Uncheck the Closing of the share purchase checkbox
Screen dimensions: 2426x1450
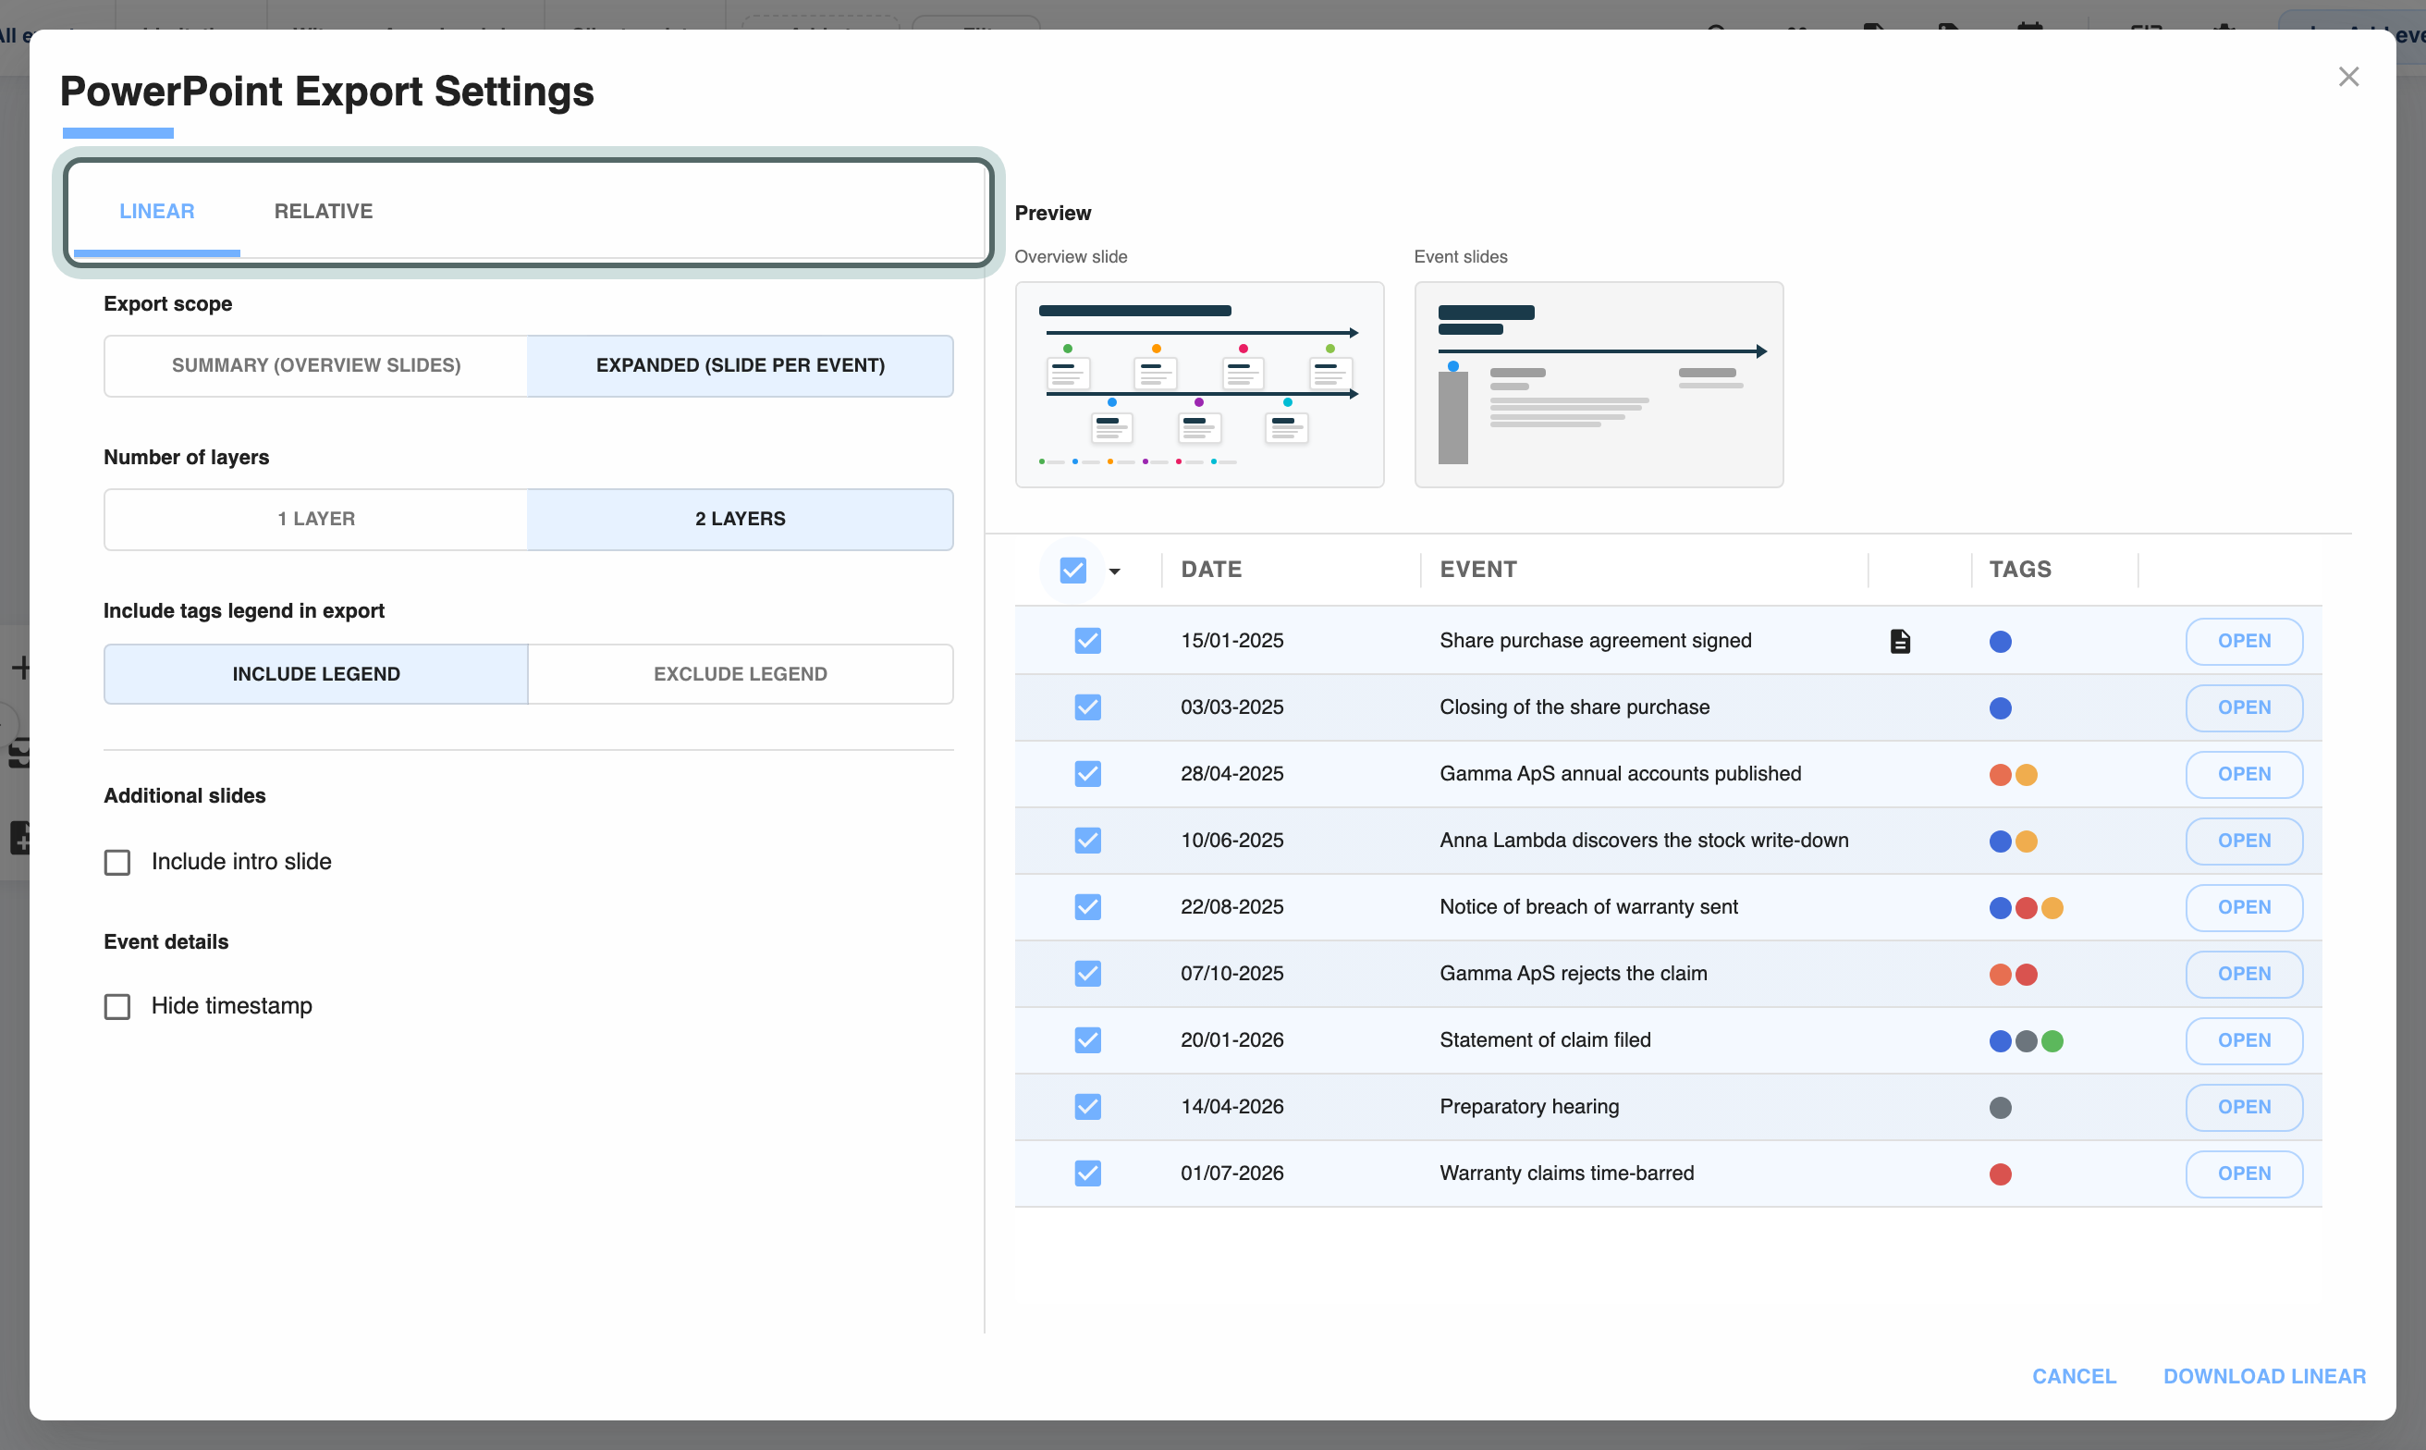[x=1087, y=707]
